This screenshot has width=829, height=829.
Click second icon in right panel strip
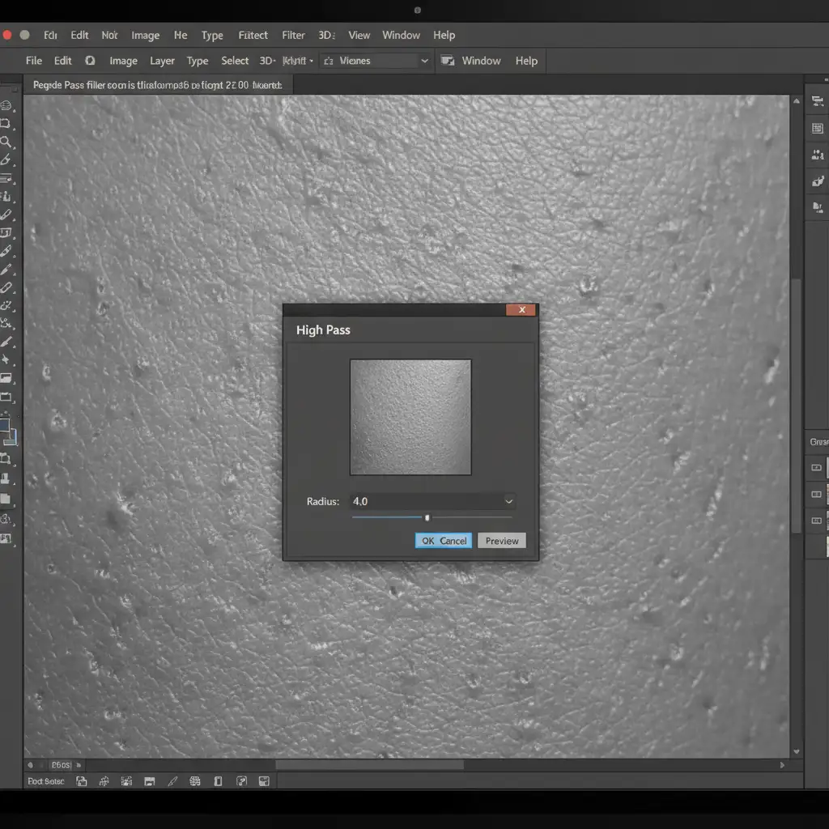pos(818,128)
